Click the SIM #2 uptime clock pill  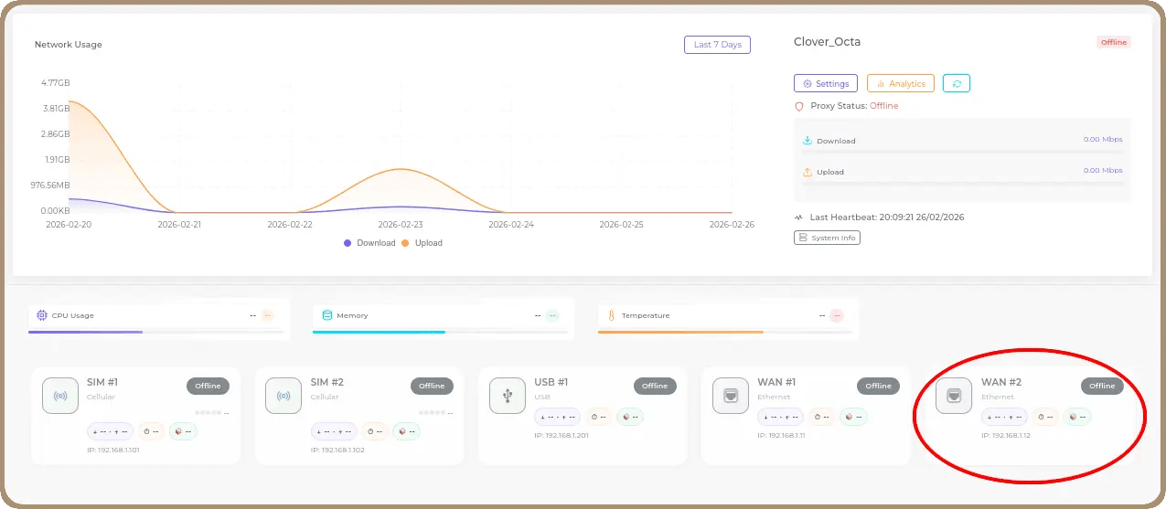click(x=374, y=430)
